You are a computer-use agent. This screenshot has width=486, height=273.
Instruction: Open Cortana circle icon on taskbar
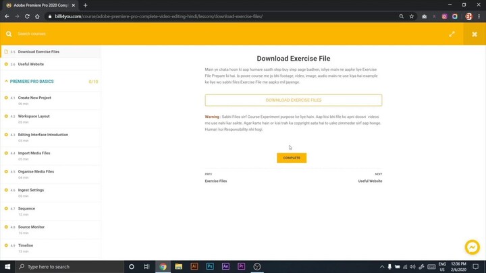tap(132, 266)
